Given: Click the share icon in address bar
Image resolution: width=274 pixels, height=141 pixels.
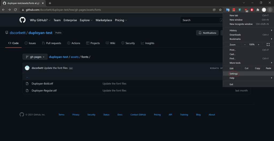Looking at the screenshot, I should [x=214, y=10].
